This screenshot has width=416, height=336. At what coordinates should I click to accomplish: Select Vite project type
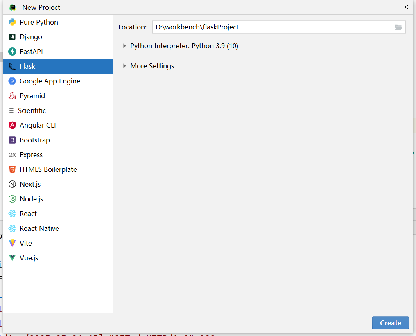click(x=58, y=243)
